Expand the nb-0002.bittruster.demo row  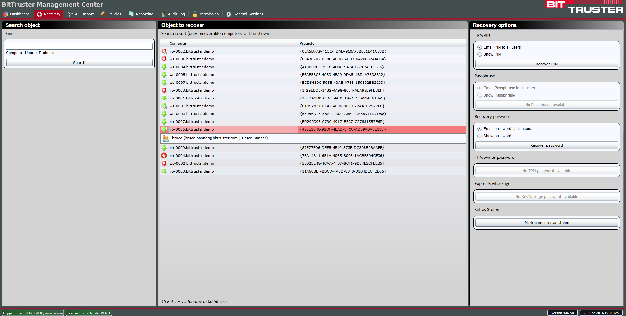coord(191,51)
